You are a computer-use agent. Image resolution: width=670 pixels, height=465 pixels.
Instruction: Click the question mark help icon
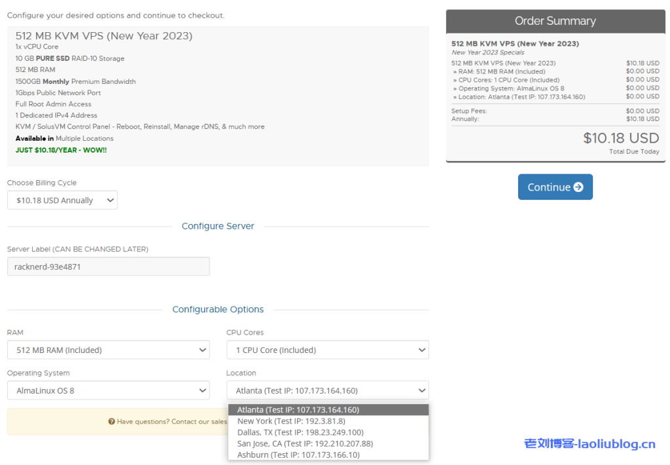112,422
